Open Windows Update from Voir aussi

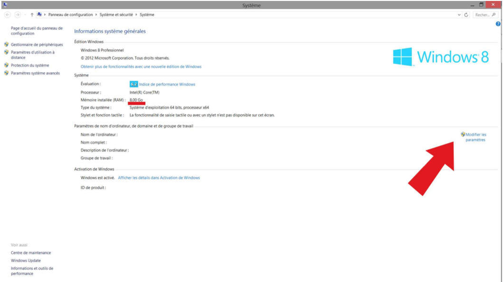[26, 261]
